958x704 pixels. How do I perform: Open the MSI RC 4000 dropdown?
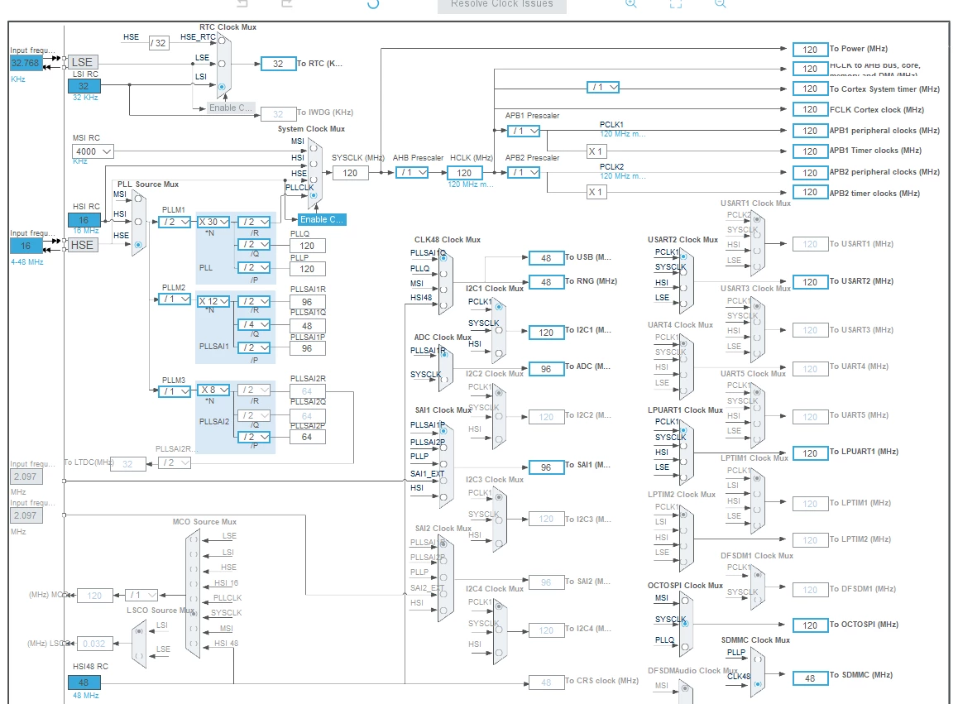(93, 151)
